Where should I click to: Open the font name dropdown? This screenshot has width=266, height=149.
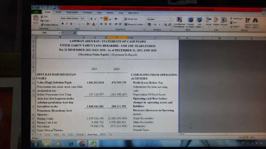tap(80, 19)
